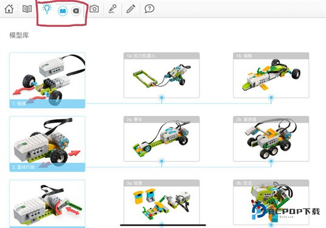Image resolution: width=326 pixels, height=228 pixels.
Task: Open model 2b. 漫游器 rover
Action: 271,139
